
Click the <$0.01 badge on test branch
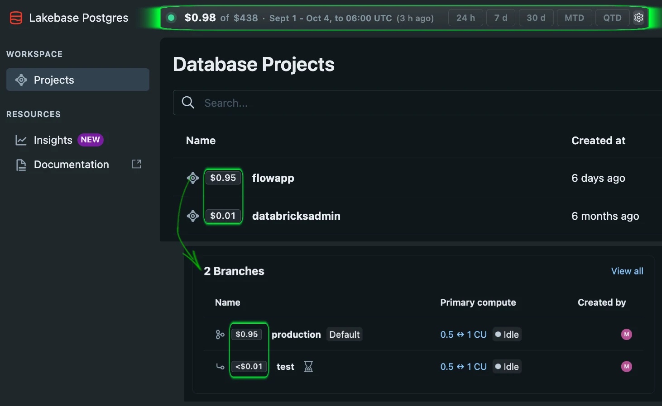click(x=249, y=366)
